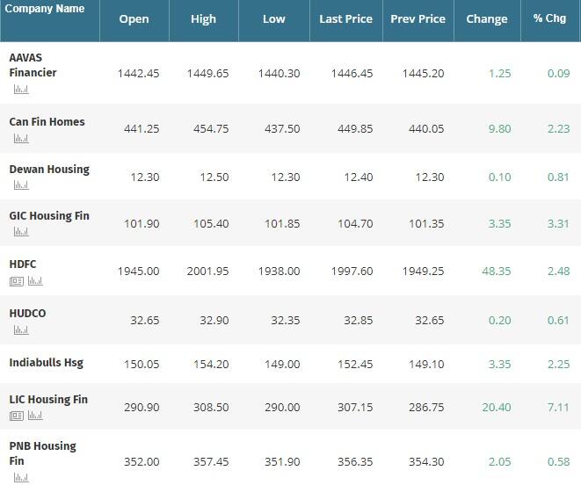581x485 pixels.
Task: Open the LIC Housing Fin company link
Action: click(x=48, y=400)
